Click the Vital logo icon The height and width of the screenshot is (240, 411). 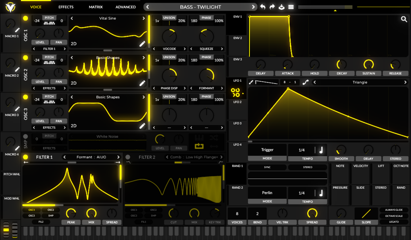[x=11, y=7]
